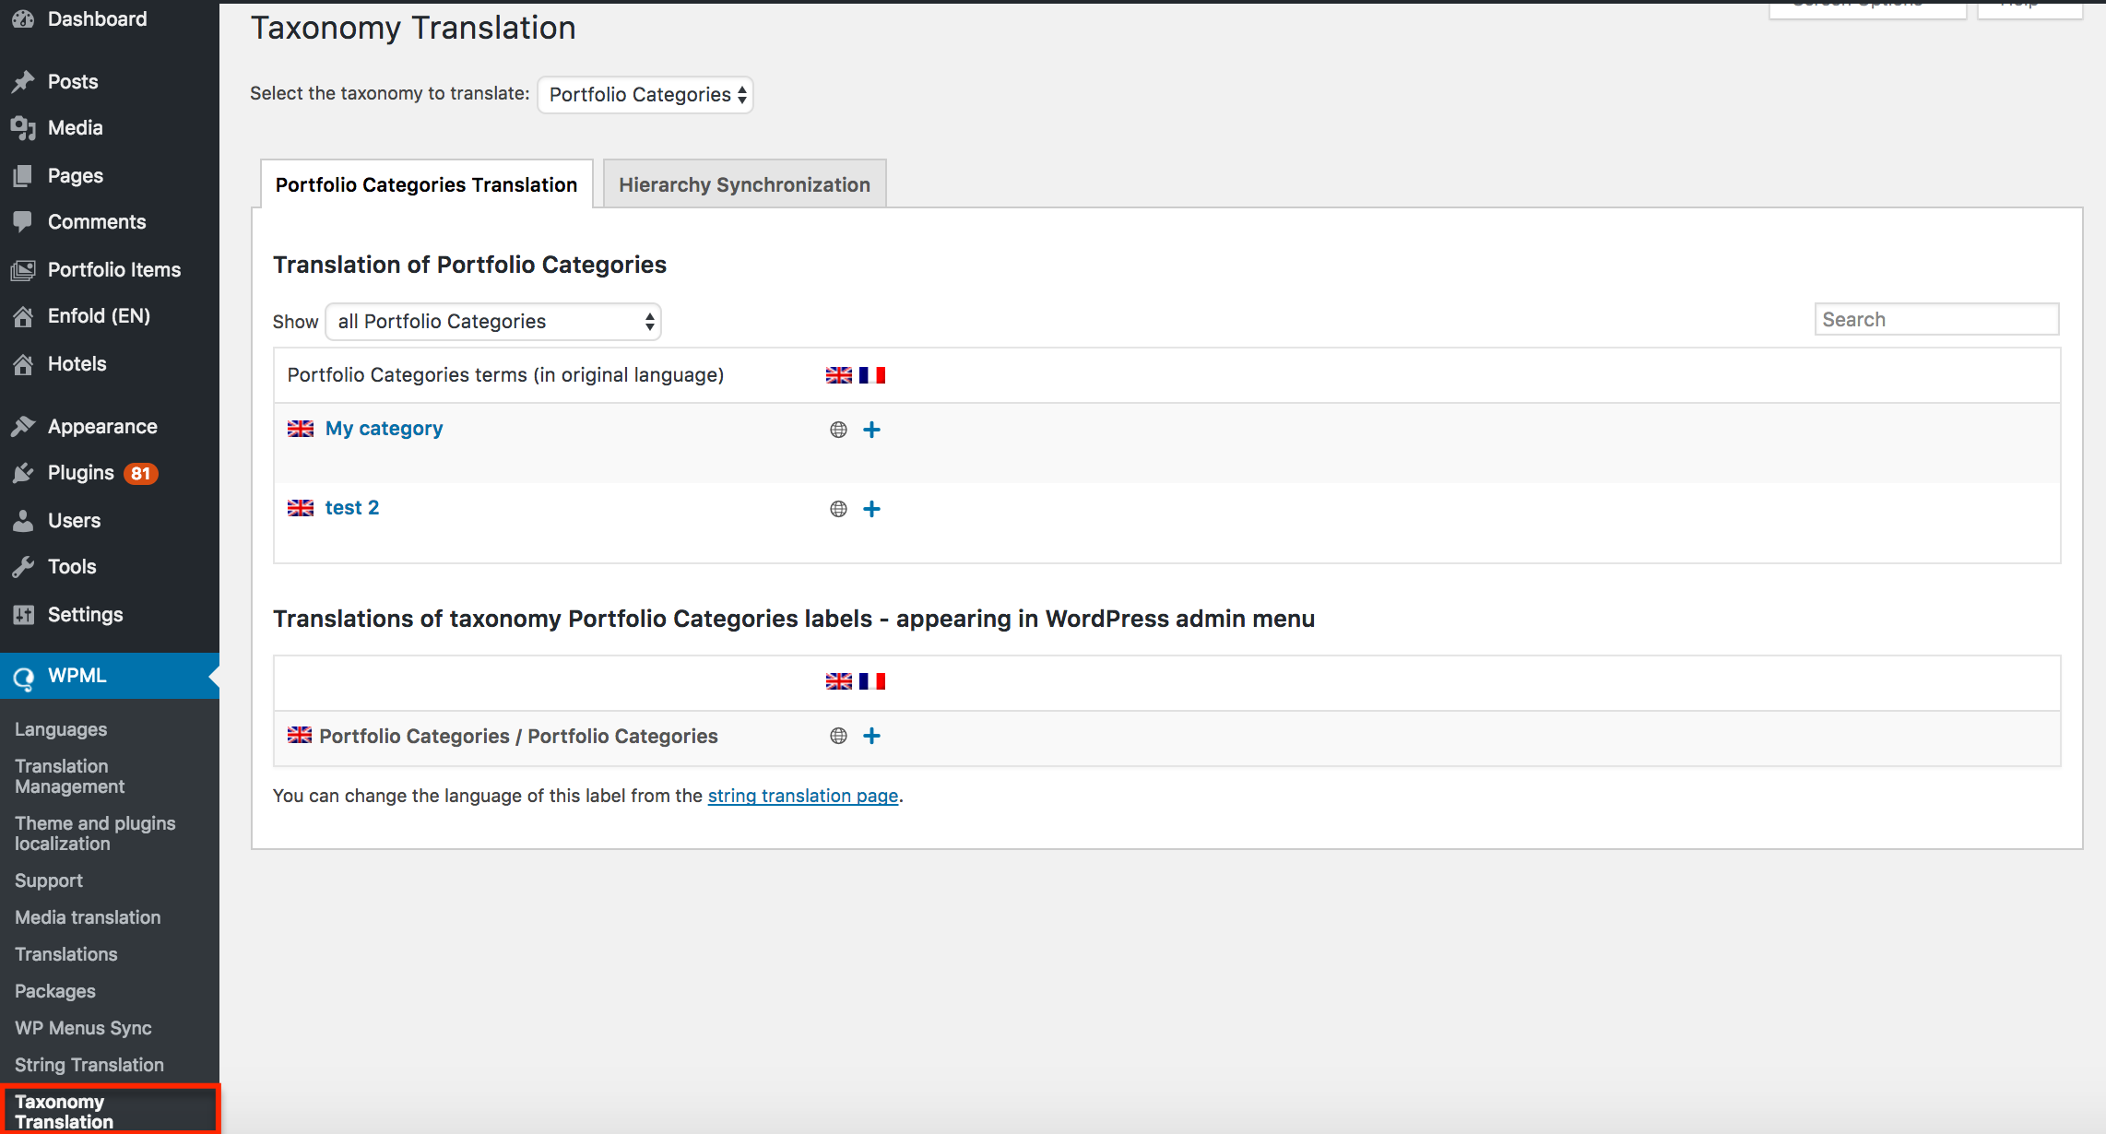Click the UK flag beside test 2
Image resolution: width=2106 pixels, height=1134 pixels.
(x=301, y=508)
